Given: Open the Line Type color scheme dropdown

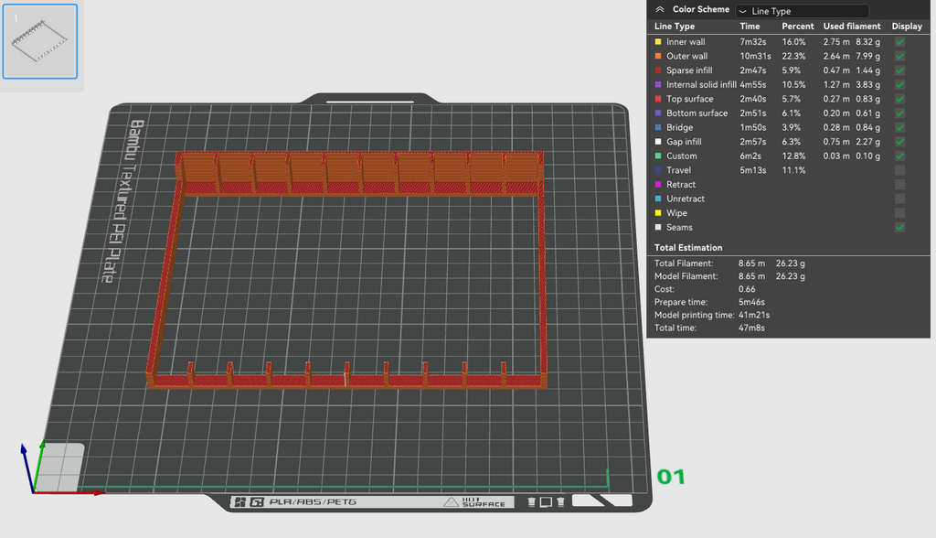Looking at the screenshot, I should (x=803, y=11).
